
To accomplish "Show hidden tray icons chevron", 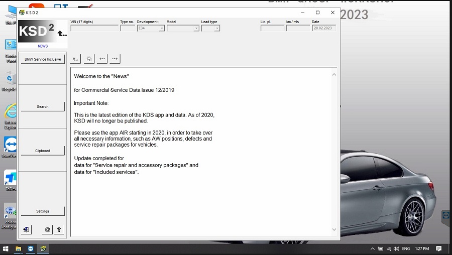I will pos(373,248).
